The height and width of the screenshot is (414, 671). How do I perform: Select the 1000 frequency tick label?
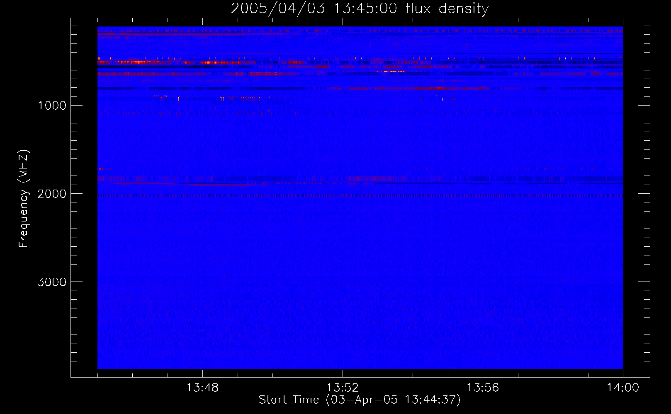point(52,106)
